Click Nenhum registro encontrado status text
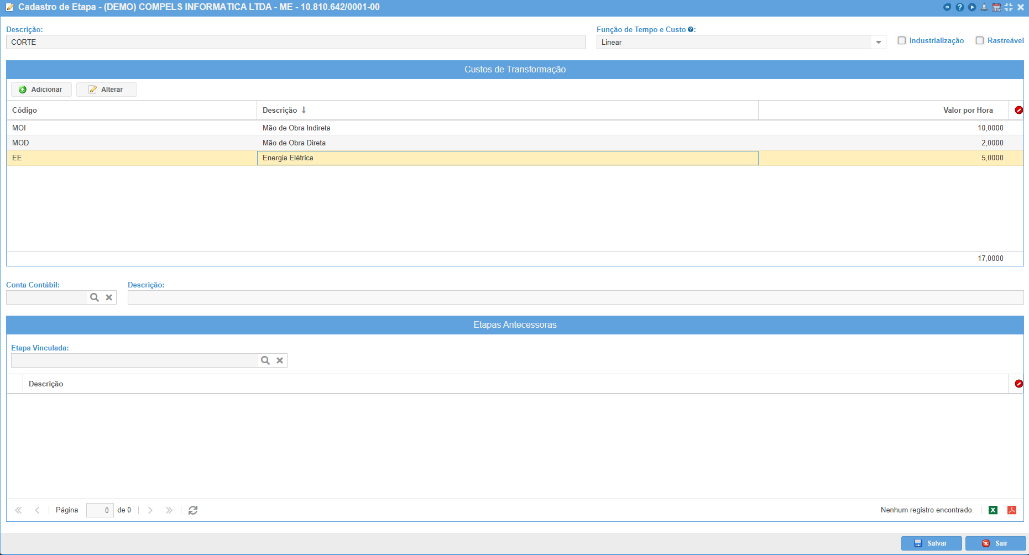The height and width of the screenshot is (555, 1029). pos(927,510)
